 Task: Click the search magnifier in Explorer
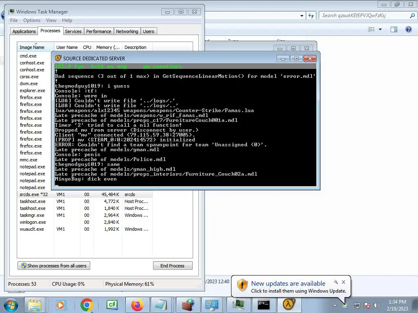point(412,15)
